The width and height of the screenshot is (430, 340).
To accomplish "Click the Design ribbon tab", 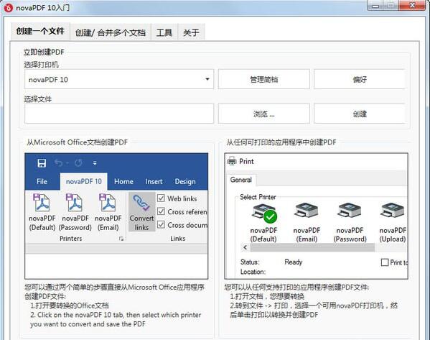I will click(x=185, y=182).
